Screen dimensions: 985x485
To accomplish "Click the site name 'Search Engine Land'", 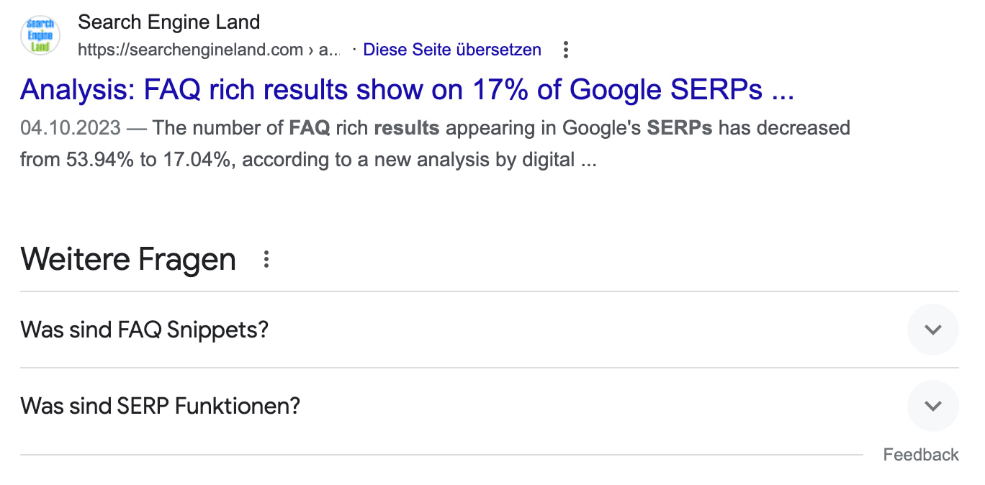I will tap(169, 22).
